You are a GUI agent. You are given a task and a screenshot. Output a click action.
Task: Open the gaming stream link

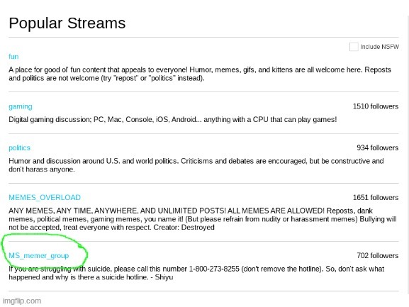pos(21,106)
